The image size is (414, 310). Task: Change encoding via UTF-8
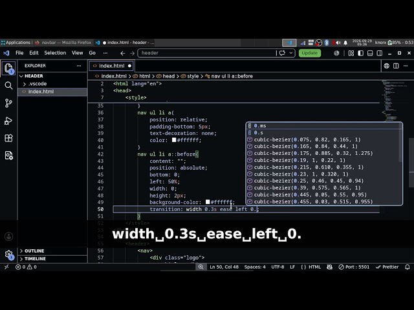point(278,267)
